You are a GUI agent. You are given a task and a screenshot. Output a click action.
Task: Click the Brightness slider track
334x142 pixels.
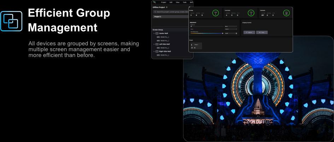pyautogui.click(x=207, y=26)
